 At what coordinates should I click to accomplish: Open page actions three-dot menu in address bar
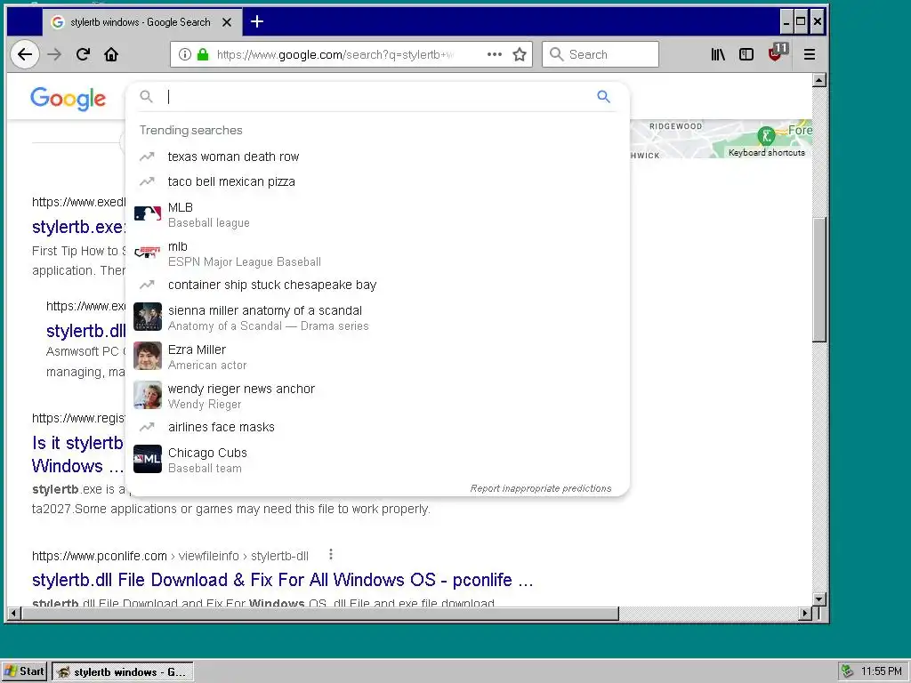495,54
